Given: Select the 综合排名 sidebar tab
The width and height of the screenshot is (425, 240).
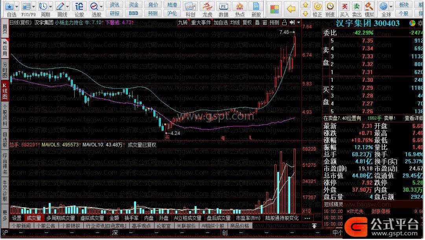Looking at the screenshot, I should tap(5, 164).
